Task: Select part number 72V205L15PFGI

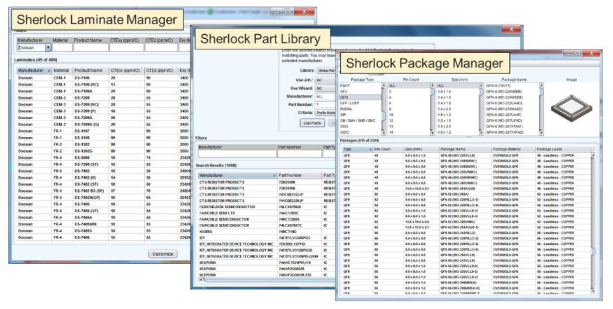Action: point(292,244)
